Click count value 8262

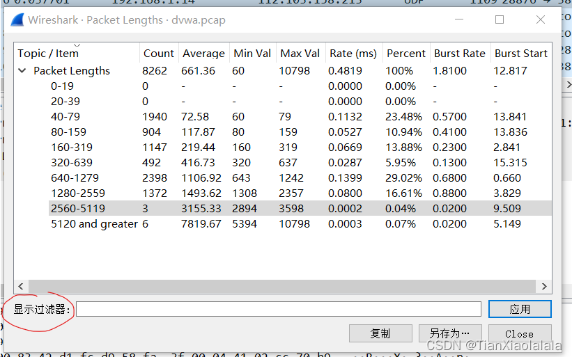point(155,71)
